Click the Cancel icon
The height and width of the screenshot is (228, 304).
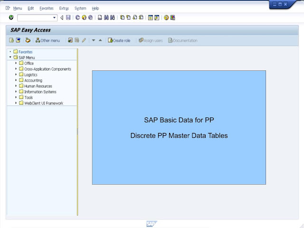pyautogui.click(x=91, y=18)
